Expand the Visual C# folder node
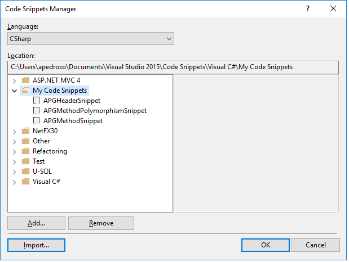This screenshot has height=262, width=349. pos(15,182)
